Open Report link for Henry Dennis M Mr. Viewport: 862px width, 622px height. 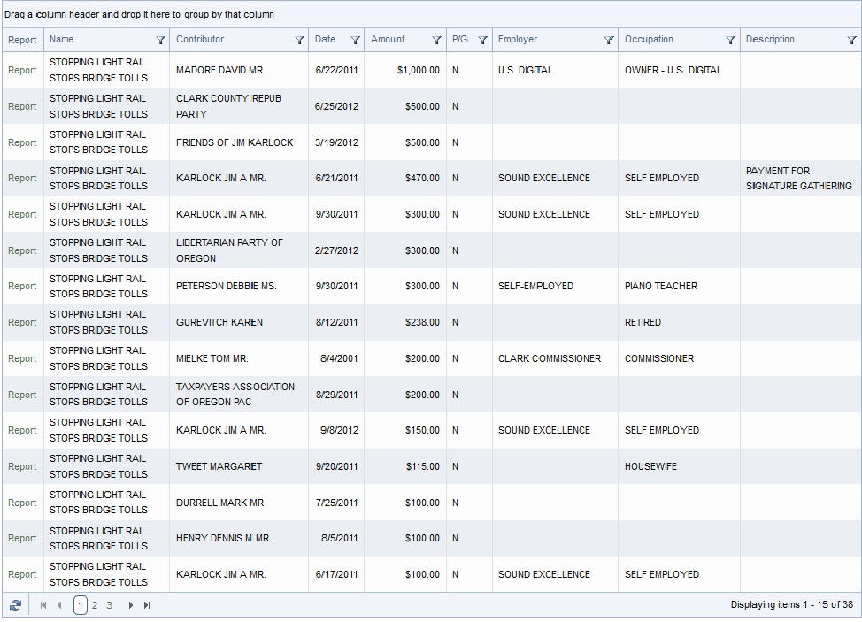coord(22,539)
